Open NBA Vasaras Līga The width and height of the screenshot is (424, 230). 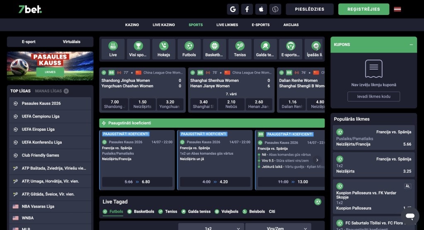[x=50, y=206]
